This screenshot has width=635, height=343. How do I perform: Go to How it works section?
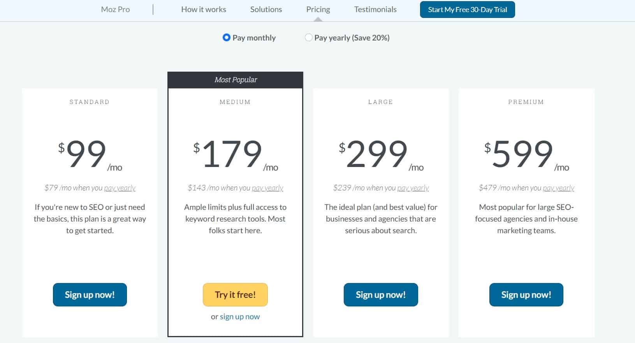204,9
